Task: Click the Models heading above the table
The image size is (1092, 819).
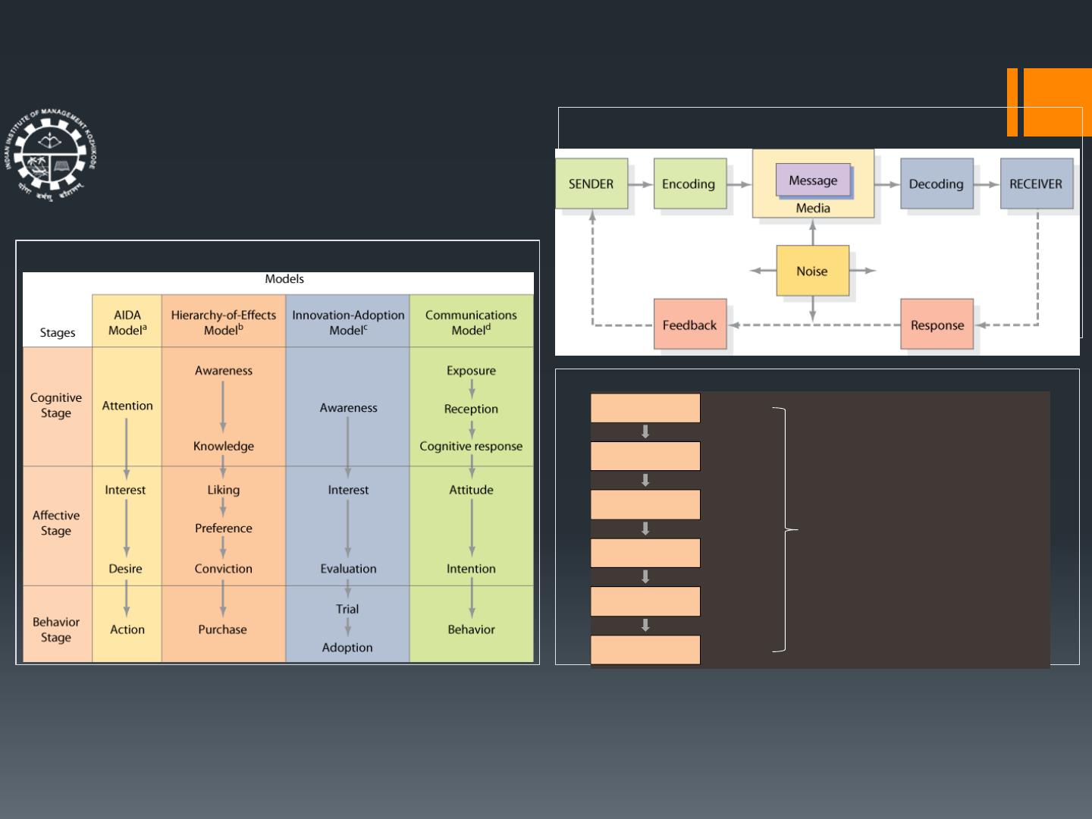Action: tap(284, 279)
